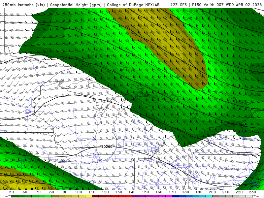This screenshot has height=198, width=264.
Task: Click the '200' color scale label
Action: click(x=212, y=192)
